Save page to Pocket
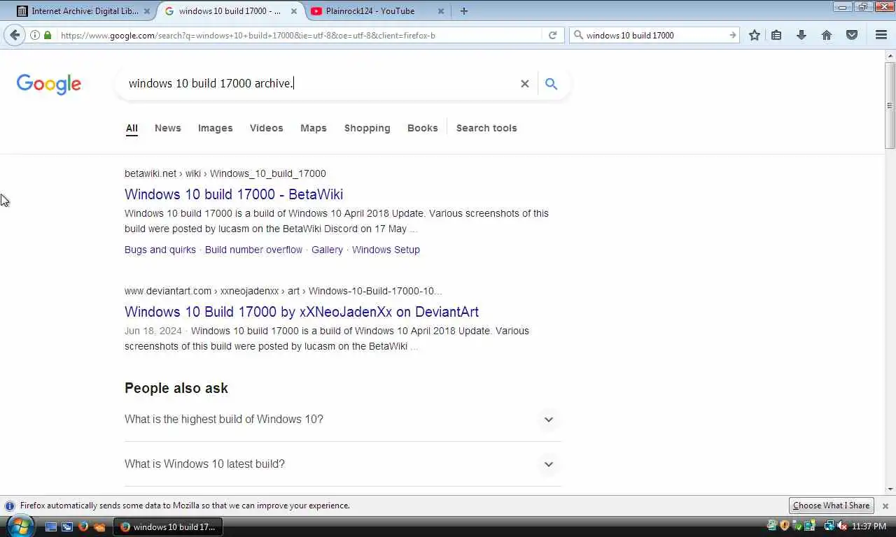896x537 pixels. point(852,35)
